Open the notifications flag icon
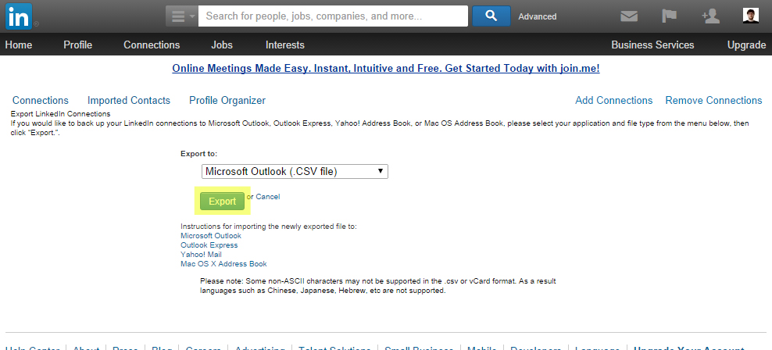772x350 pixels. [670, 16]
